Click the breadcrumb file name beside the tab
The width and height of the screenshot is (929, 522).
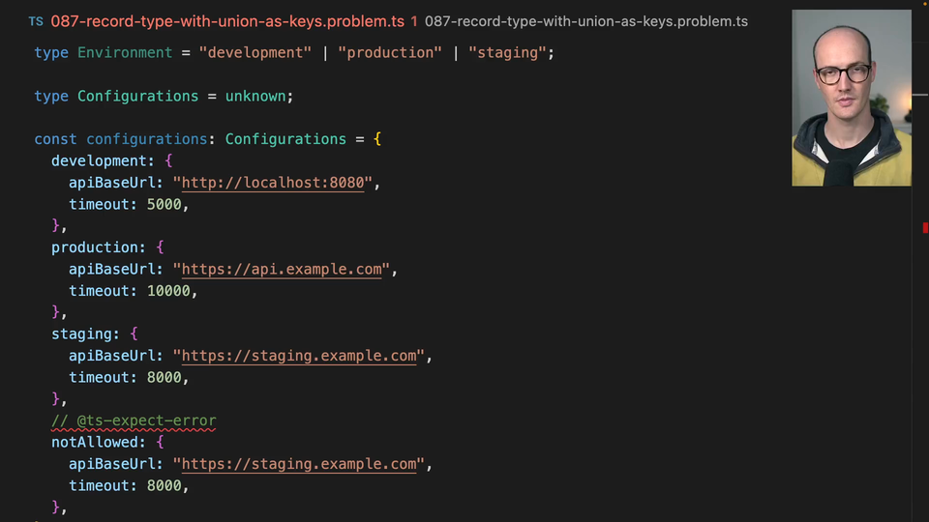585,21
